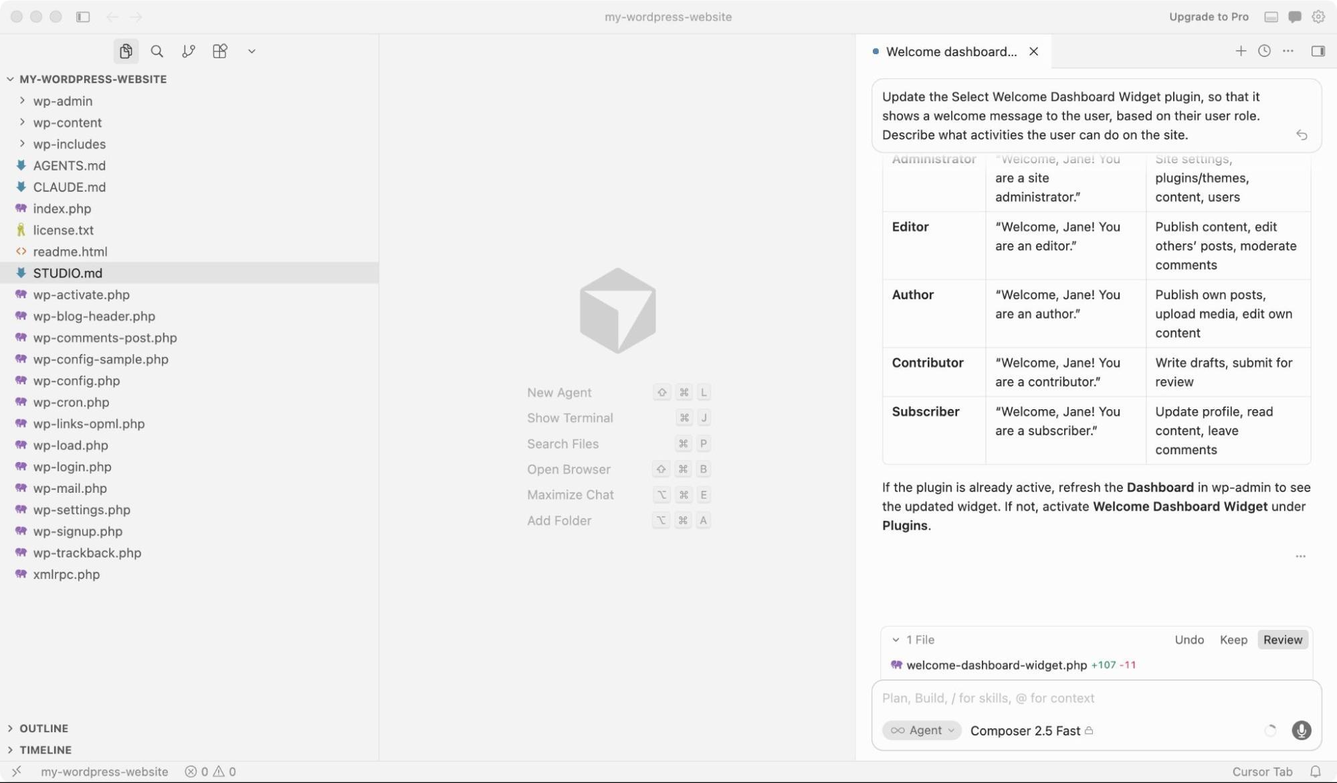Open the Composer 2.5 Fast model selector
Viewport: 1337px width, 783px height.
[x=1031, y=731]
